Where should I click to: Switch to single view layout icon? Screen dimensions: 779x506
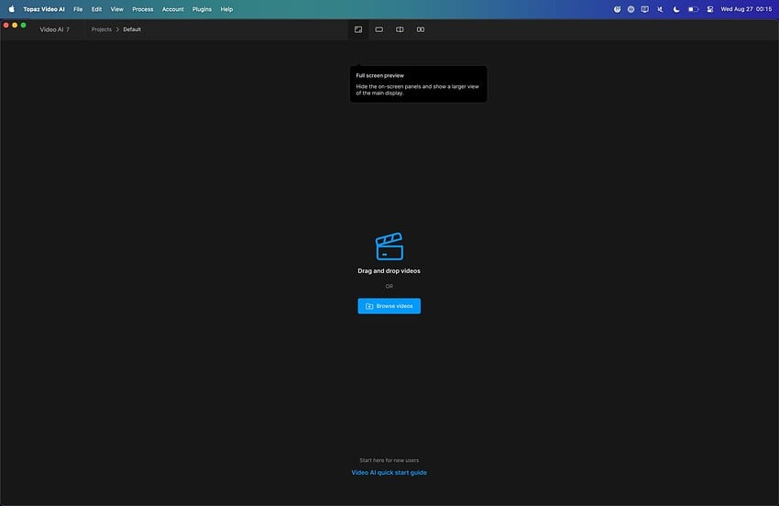(x=379, y=29)
